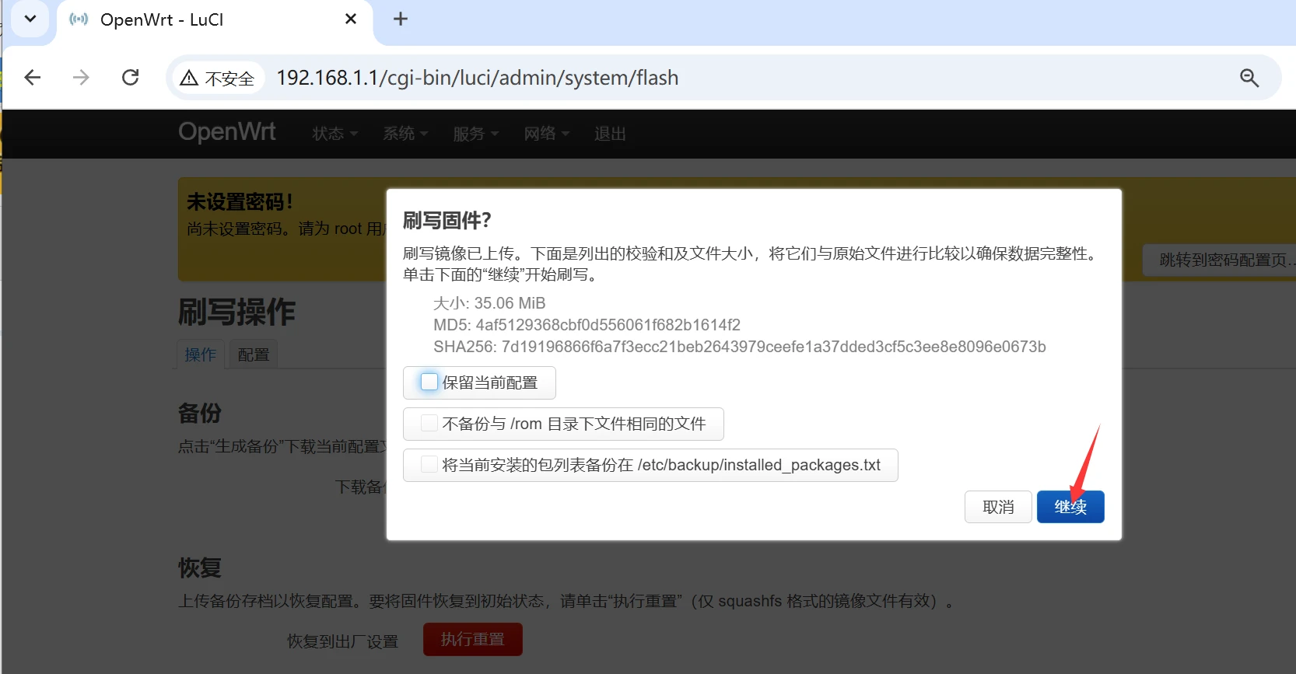Click the 恢复到出厂设置 label
The height and width of the screenshot is (674, 1296).
coord(342,641)
